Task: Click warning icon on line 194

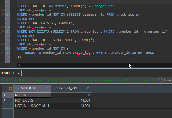Action: (x=3, y=27)
